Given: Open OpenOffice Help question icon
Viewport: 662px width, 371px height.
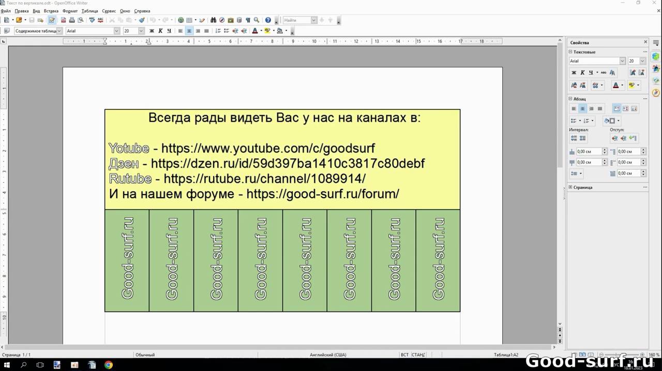Looking at the screenshot, I should (268, 20).
